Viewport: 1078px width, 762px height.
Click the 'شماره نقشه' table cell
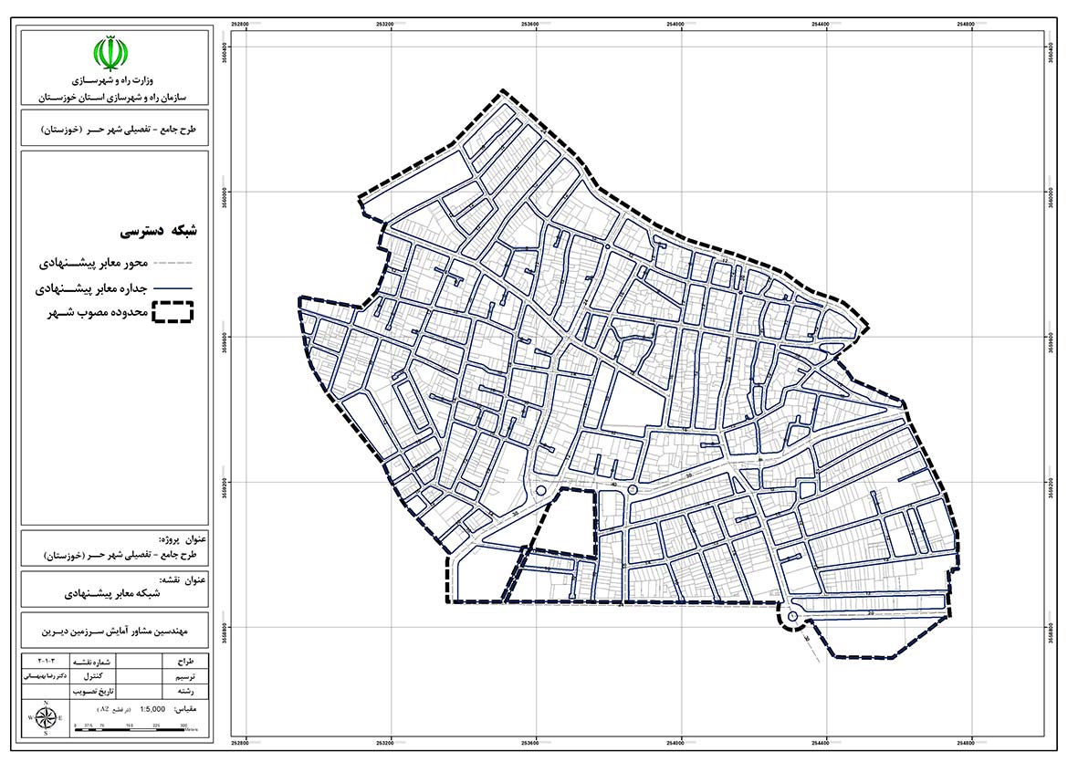[93, 661]
